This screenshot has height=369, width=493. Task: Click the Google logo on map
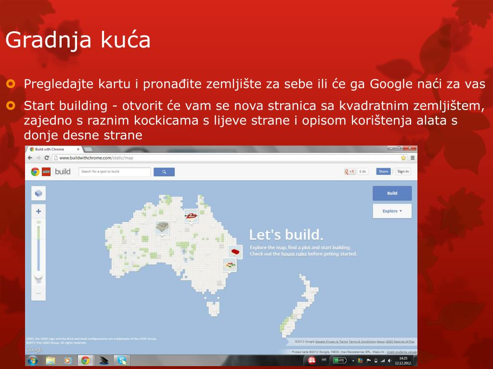[34, 350]
